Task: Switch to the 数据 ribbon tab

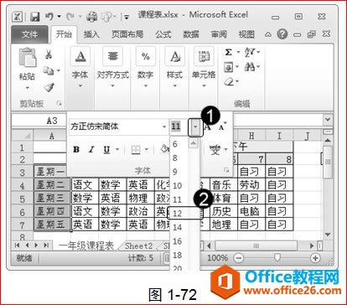Action: tap(191, 34)
